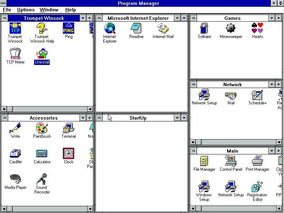
Task: Select the Uninstall icon in Trumpet Winsock
Action: pos(42,54)
